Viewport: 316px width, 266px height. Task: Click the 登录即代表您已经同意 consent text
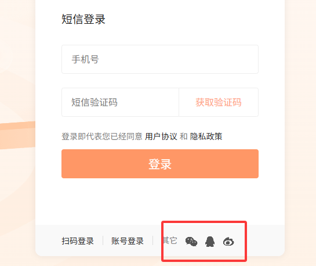(x=102, y=136)
